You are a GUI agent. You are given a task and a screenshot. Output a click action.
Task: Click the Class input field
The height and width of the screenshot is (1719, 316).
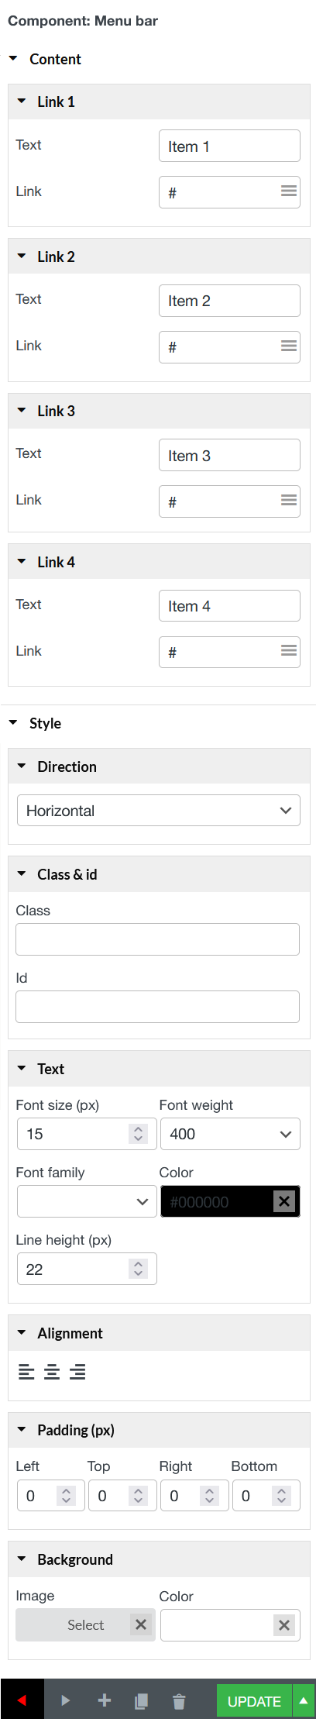point(158,939)
